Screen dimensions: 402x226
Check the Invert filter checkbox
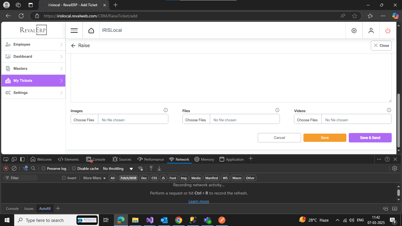point(64,178)
